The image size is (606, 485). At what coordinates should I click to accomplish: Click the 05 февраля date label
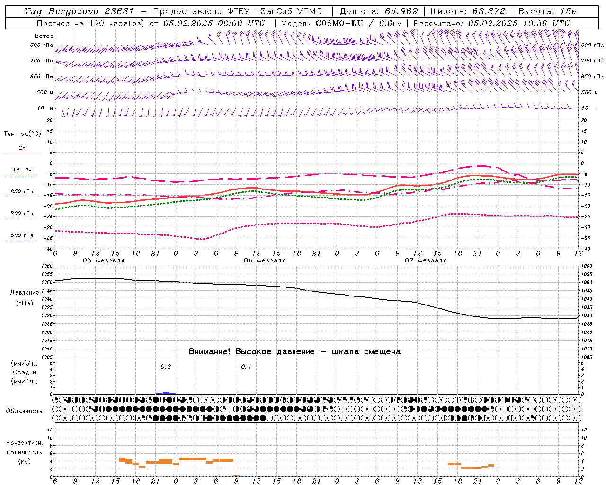pyautogui.click(x=104, y=260)
